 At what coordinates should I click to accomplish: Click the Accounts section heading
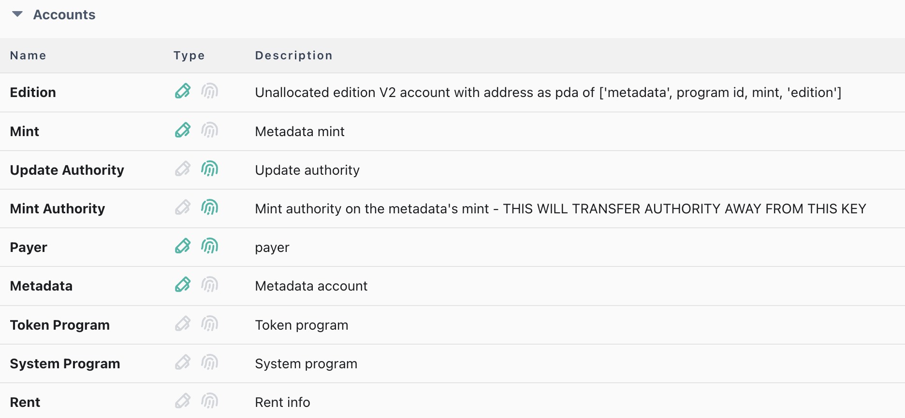[x=64, y=15]
